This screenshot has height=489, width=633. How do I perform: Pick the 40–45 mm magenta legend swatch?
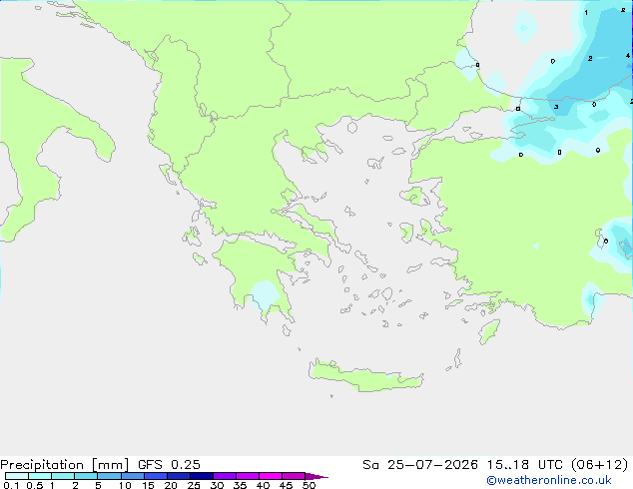tap(271, 476)
